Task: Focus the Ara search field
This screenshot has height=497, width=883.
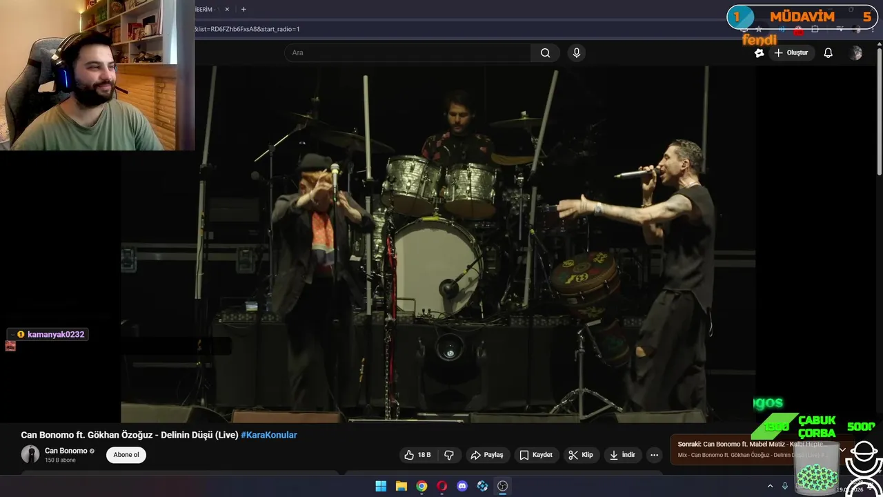Action: pyautogui.click(x=408, y=53)
